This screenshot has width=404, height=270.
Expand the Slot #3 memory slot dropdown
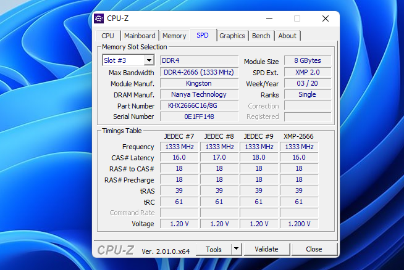[x=149, y=60]
